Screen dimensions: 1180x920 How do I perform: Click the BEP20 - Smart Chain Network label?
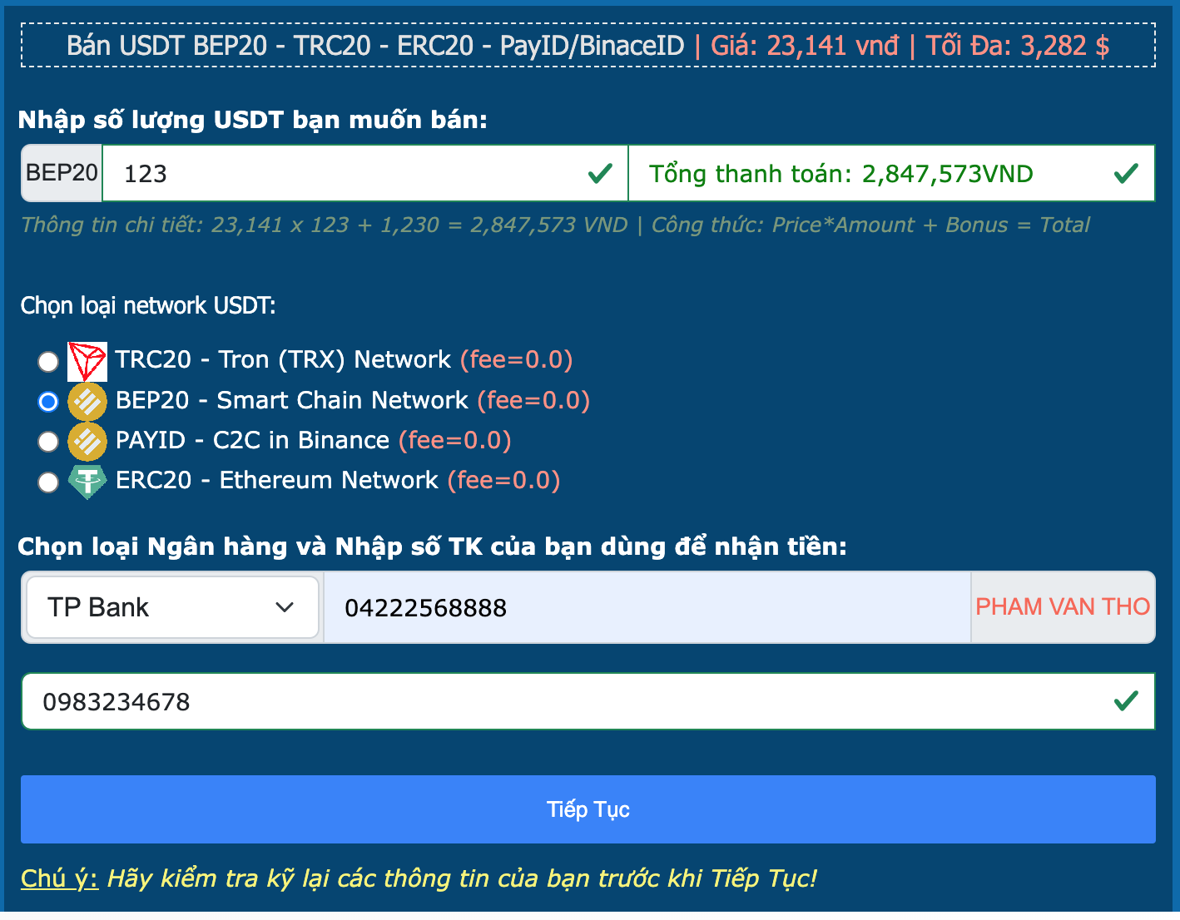(x=292, y=400)
